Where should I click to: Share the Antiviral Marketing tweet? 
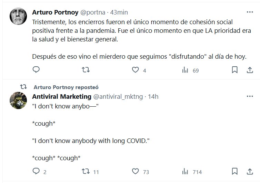click(250, 171)
